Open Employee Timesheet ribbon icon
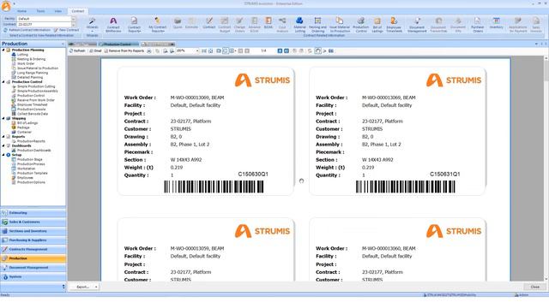Image resolution: width=549 pixels, height=308 pixels. pos(394,25)
